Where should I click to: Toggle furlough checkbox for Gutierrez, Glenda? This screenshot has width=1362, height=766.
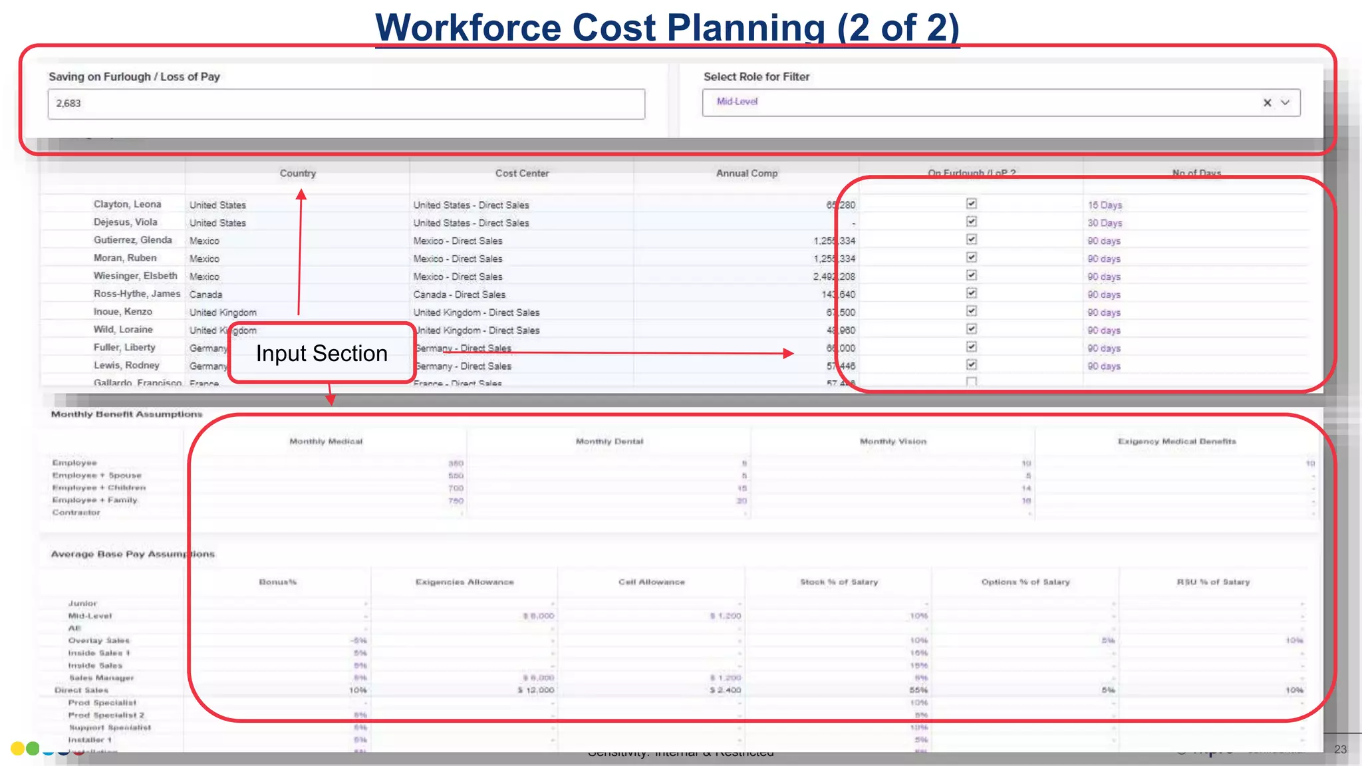971,239
